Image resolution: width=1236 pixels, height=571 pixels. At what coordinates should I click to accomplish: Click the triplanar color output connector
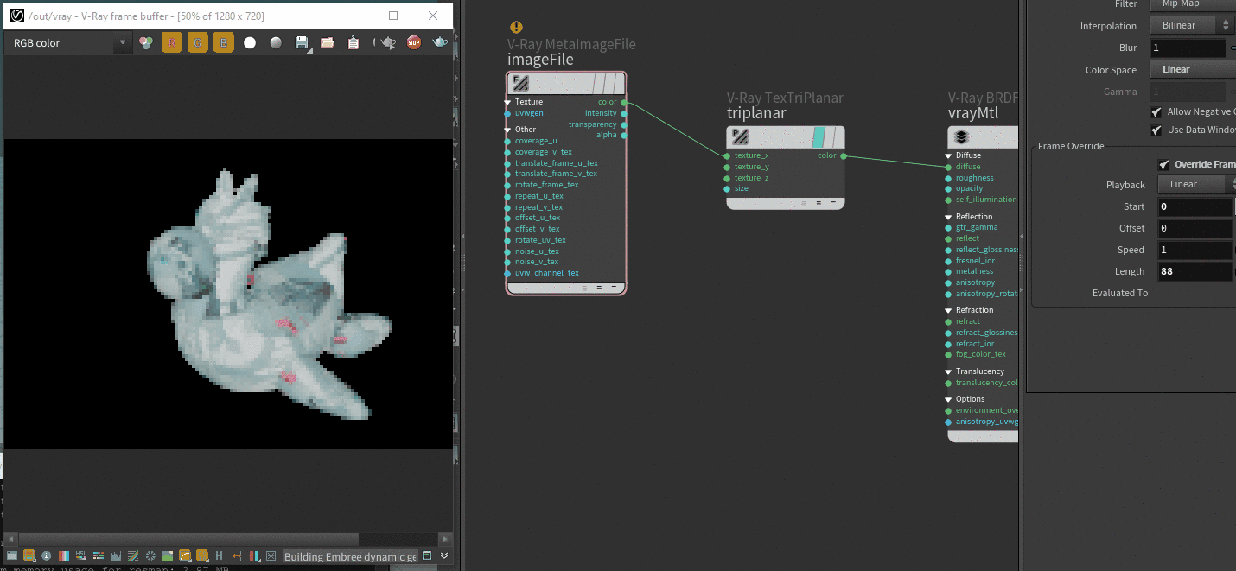click(x=844, y=155)
